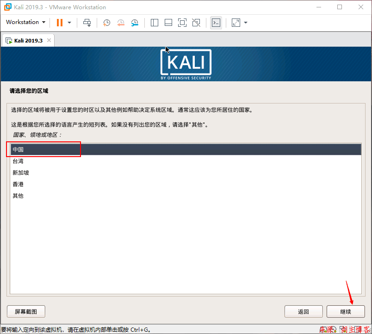Click the 屏幕截图 button

click(26, 311)
